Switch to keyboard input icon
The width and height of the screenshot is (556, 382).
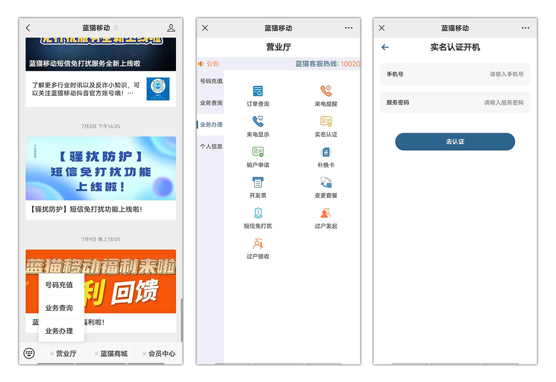click(29, 353)
